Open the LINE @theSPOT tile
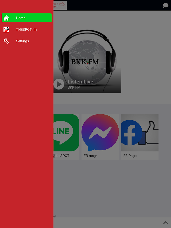 pos(66,137)
